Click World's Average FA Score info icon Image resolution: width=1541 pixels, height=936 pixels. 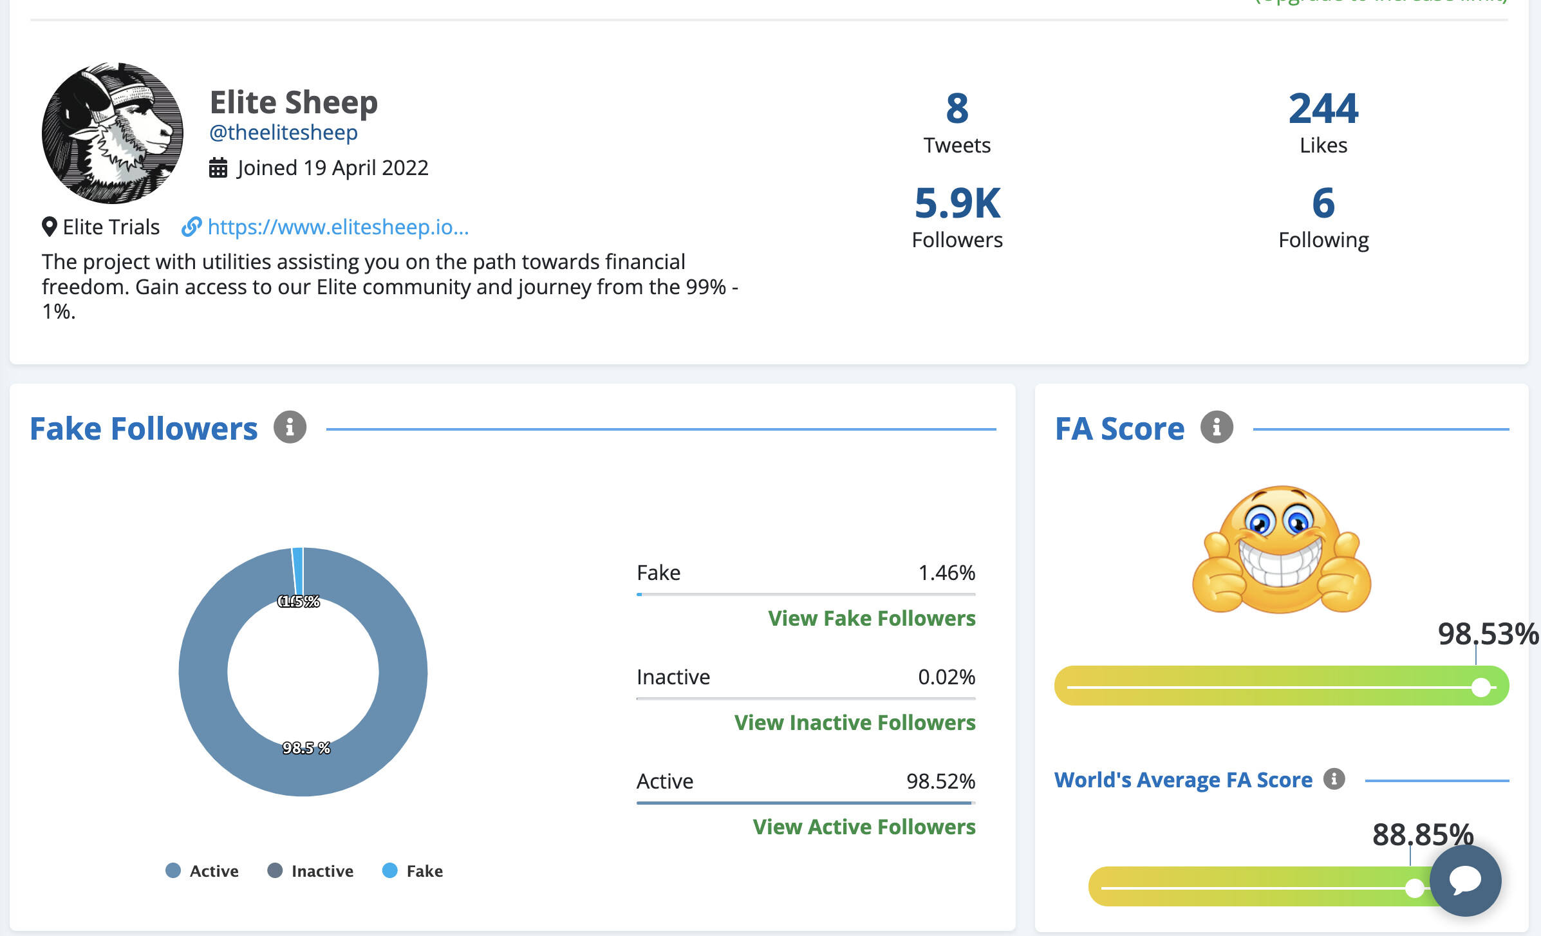point(1334,779)
